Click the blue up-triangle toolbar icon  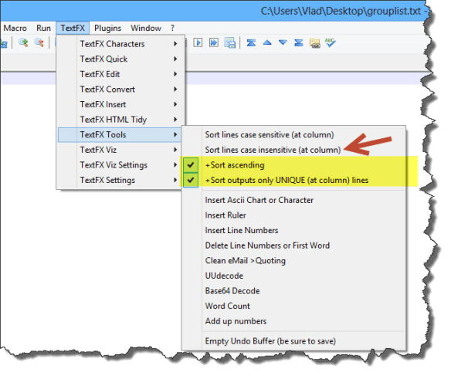pos(267,42)
